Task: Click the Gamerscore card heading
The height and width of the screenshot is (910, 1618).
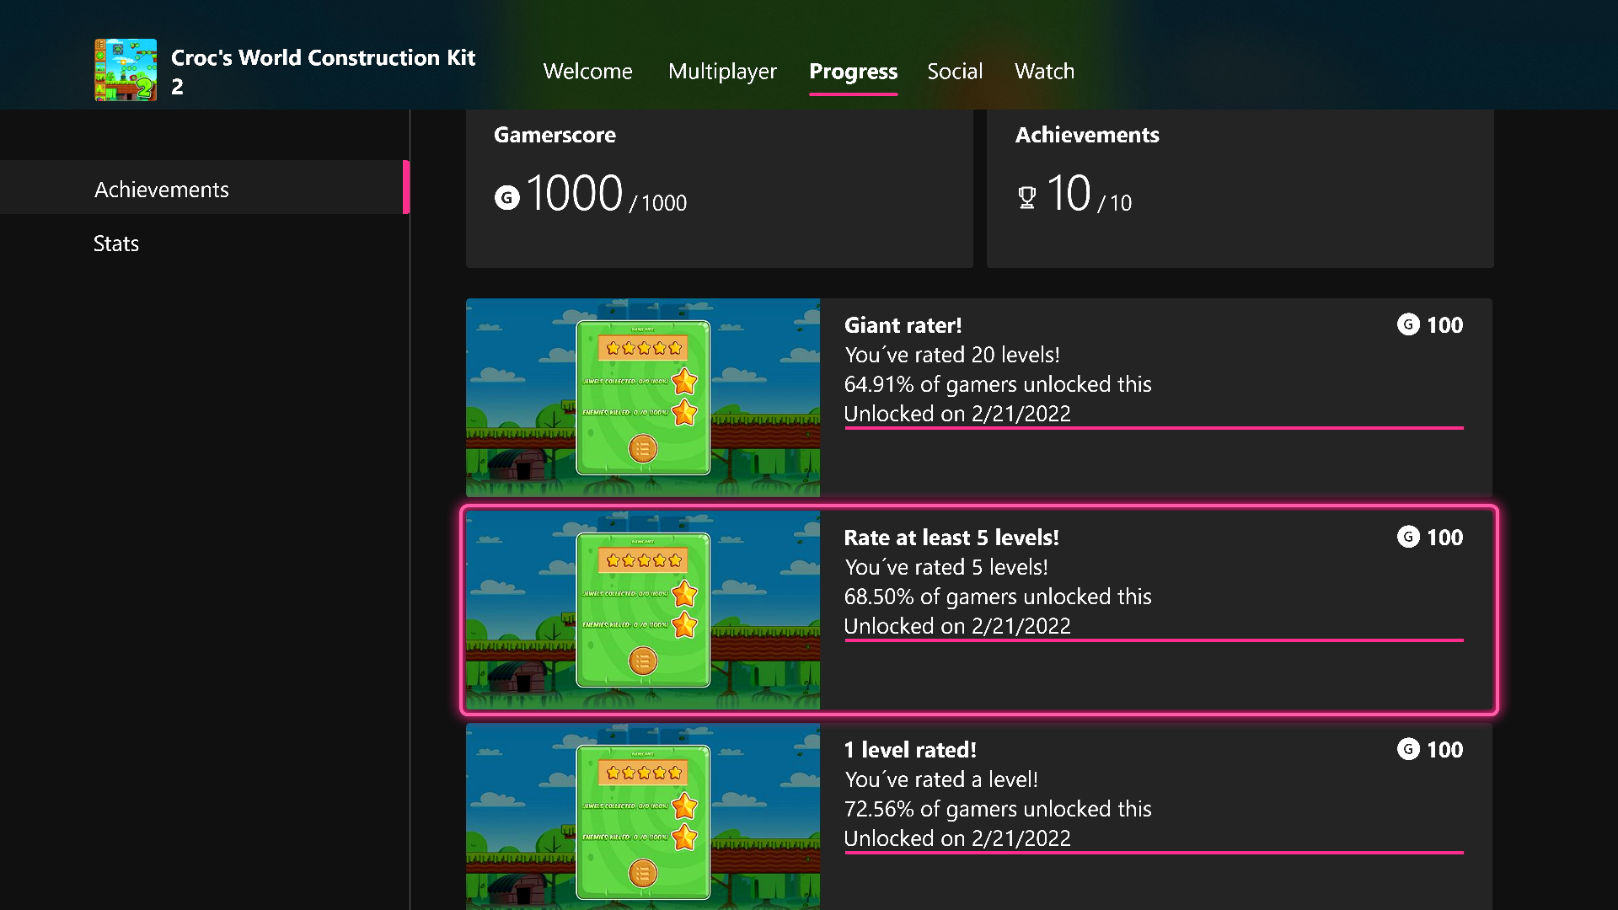Action: [x=555, y=135]
